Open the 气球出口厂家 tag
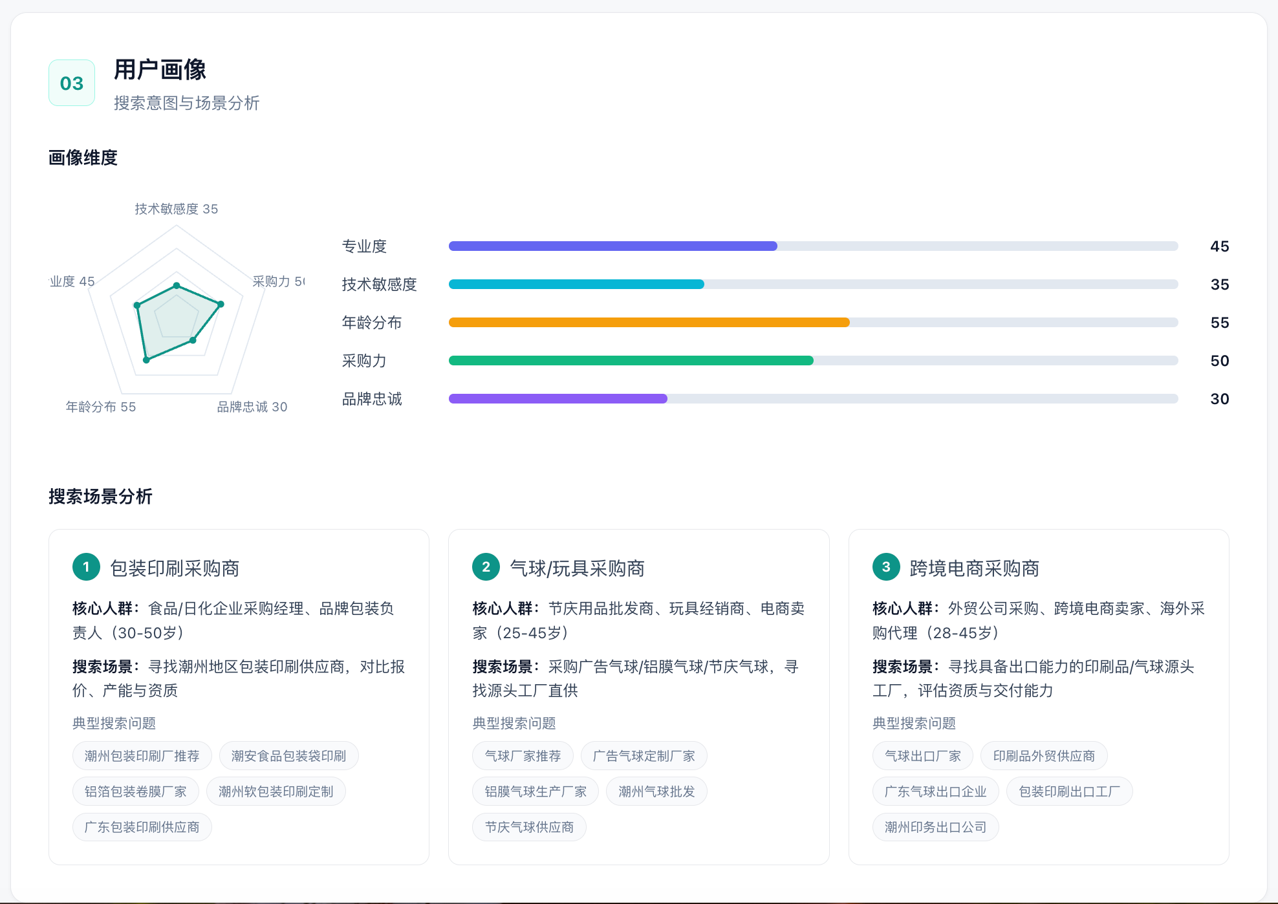This screenshot has height=904, width=1278. click(x=922, y=755)
